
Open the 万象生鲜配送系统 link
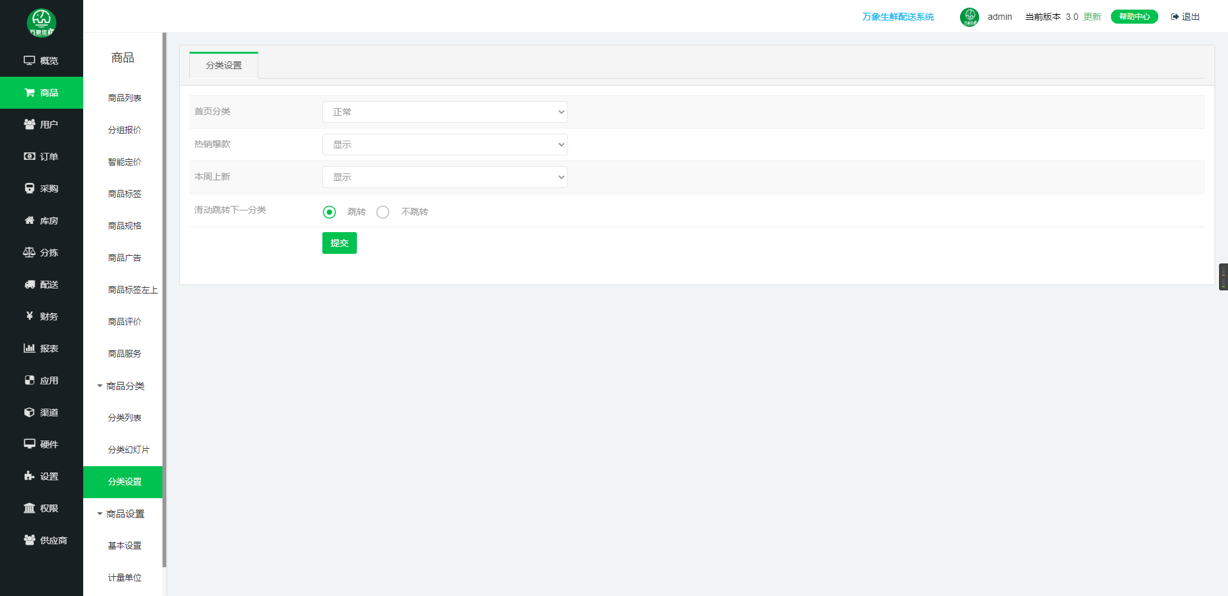click(898, 17)
